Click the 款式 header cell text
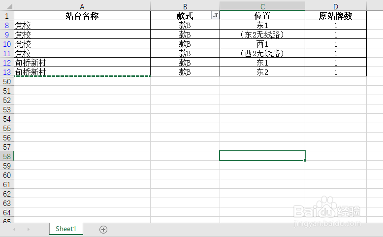Screen dimensions: 383x237 pos(185,16)
